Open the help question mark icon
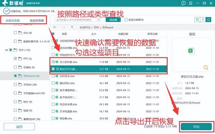The width and height of the screenshot is (215, 134). coord(183,3)
